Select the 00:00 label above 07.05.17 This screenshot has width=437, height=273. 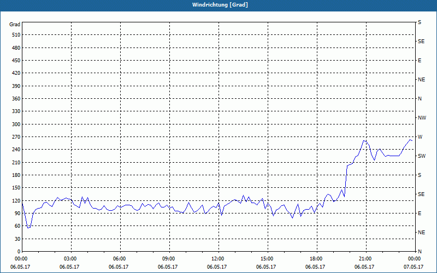415,259
